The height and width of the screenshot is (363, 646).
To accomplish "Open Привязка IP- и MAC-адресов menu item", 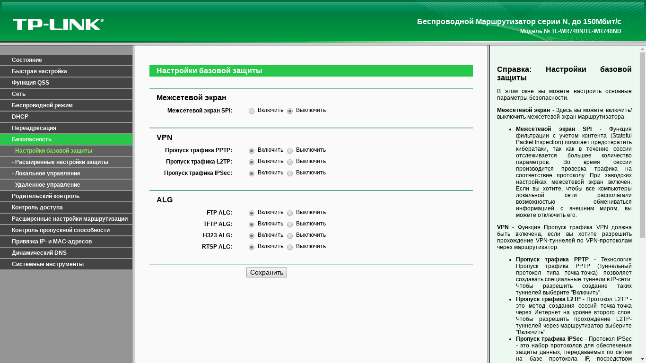I will [66, 242].
